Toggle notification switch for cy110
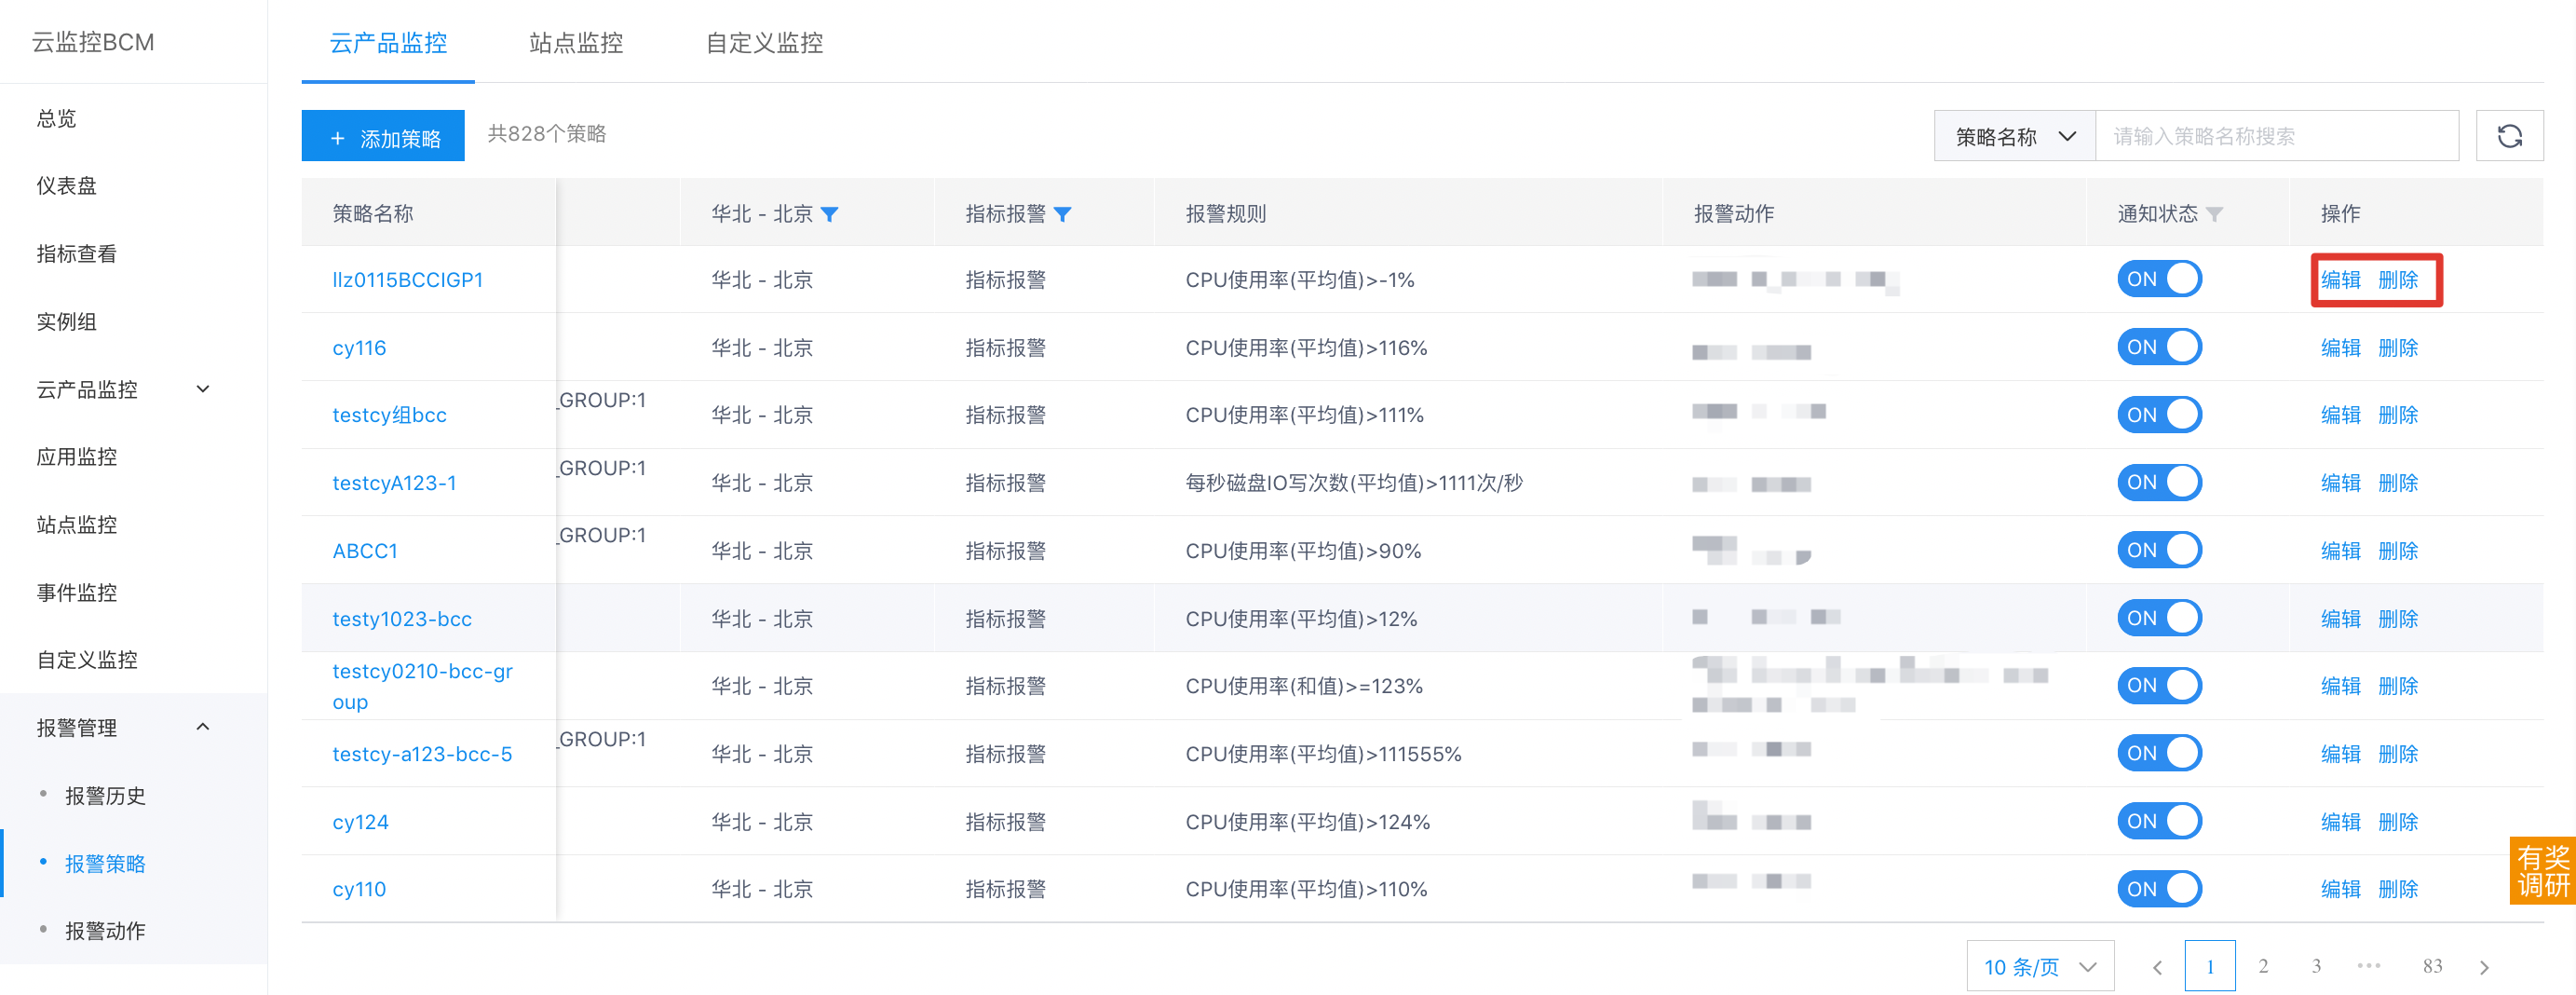 [2159, 888]
